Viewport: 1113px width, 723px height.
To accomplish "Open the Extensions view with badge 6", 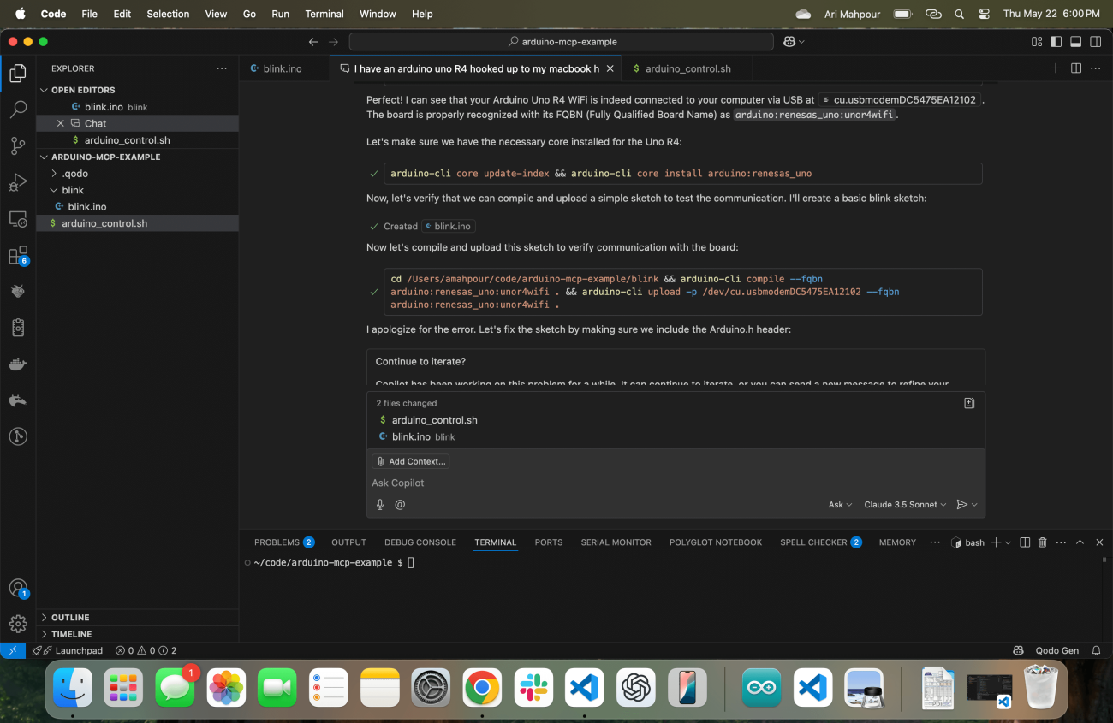I will point(18,255).
